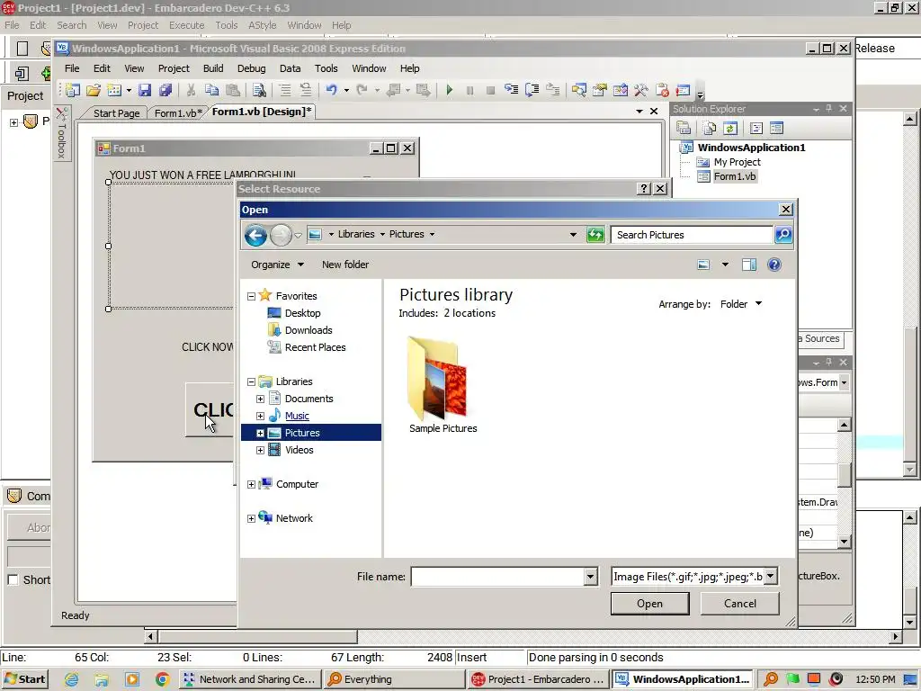921x691 pixels.
Task: Select My Project in Solution Explorer
Action: 729,162
